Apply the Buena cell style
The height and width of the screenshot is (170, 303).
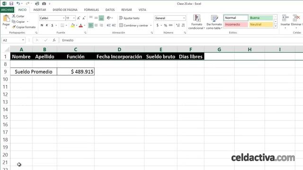pyautogui.click(x=261, y=18)
